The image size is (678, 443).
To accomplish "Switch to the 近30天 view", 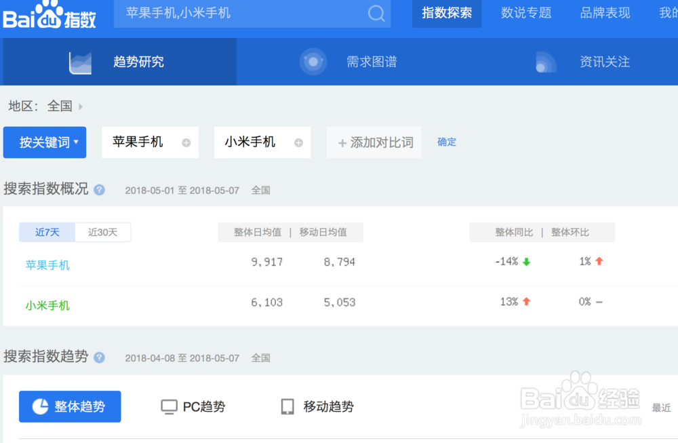I will [102, 232].
